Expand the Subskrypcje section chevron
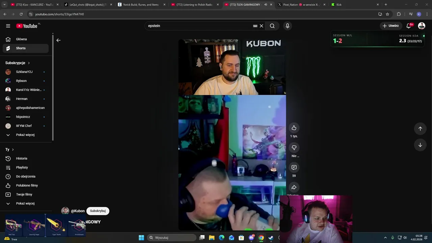432x243 pixels. pyautogui.click(x=29, y=63)
